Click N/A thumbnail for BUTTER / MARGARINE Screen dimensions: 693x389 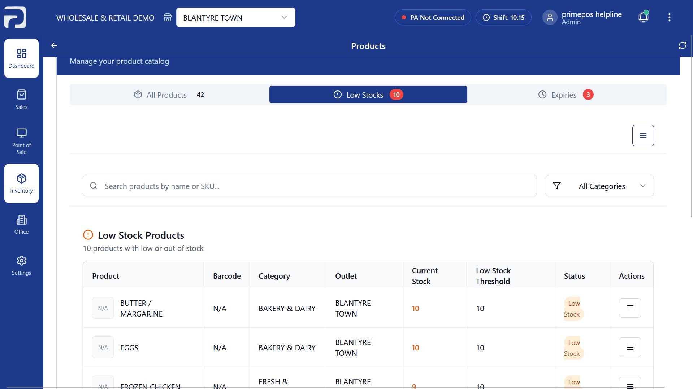point(103,308)
